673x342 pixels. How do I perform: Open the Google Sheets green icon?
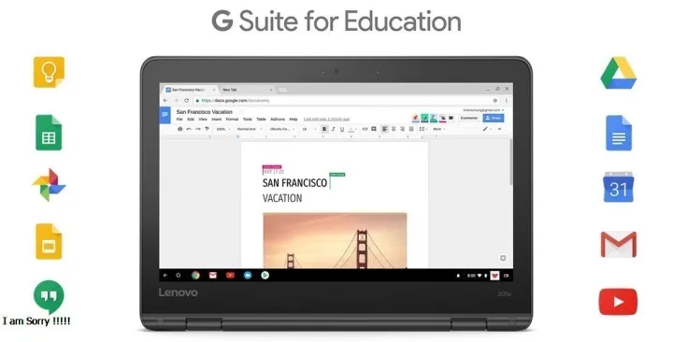coord(49,133)
